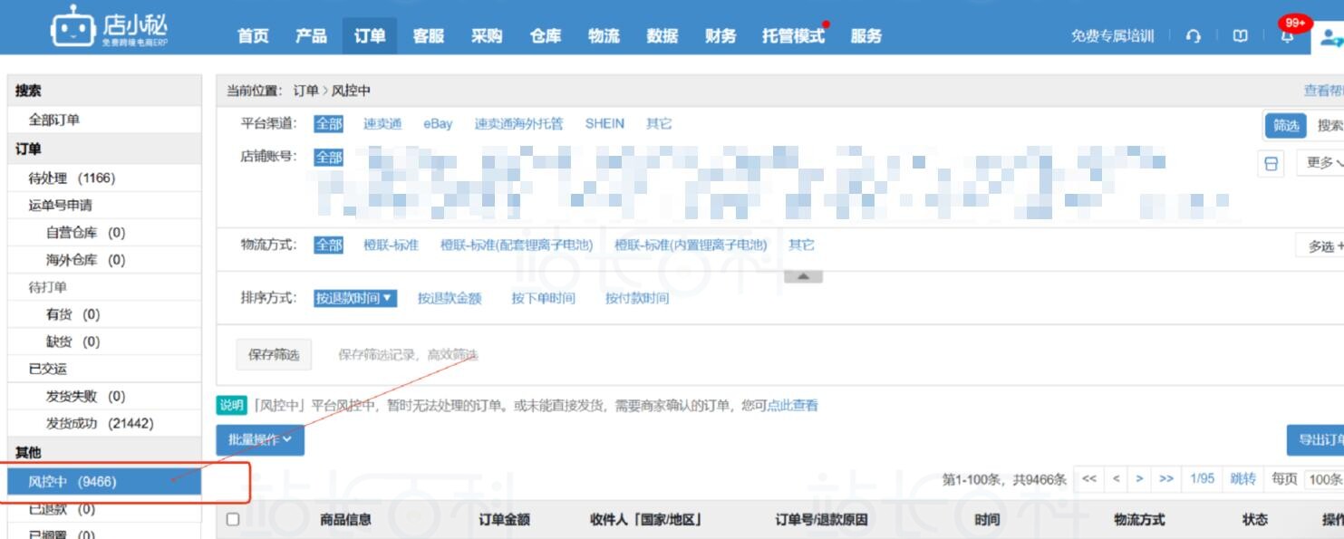This screenshot has height=539, width=1344.
Task: Open 待处理 (1166) in sidebar
Action: tap(72, 178)
